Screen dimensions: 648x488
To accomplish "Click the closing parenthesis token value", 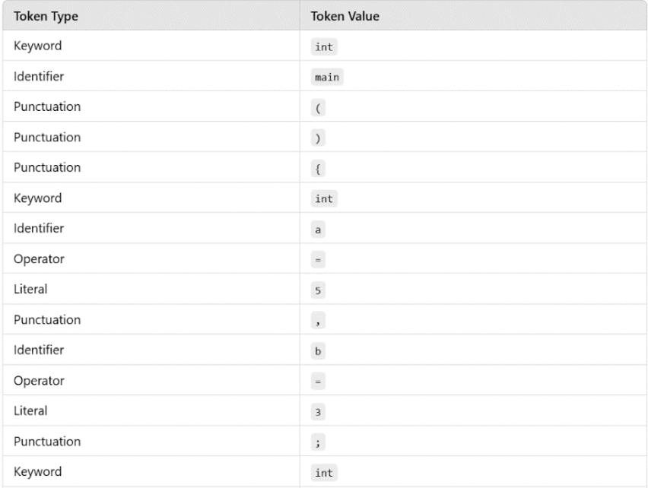I will 318,138.
